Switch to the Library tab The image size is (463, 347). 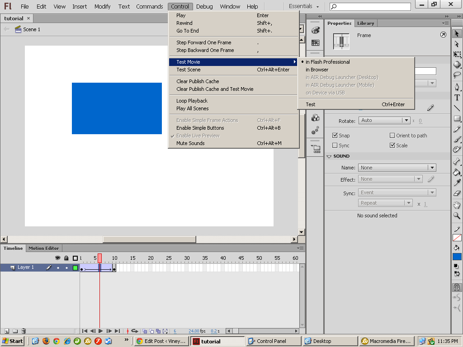[x=365, y=23]
